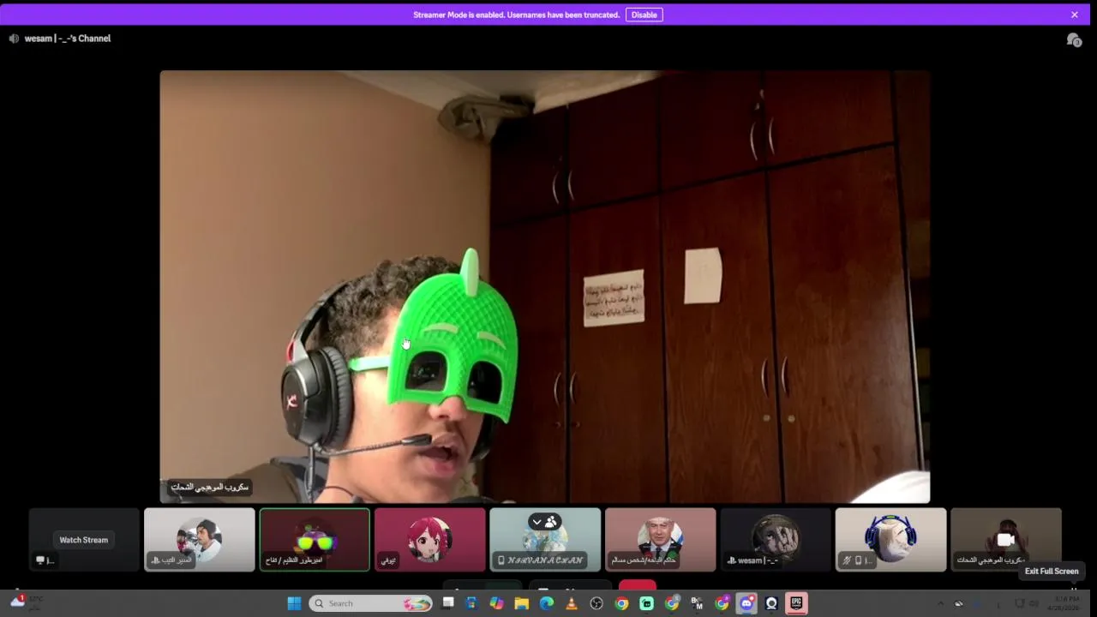Launch VLC media player from the taskbar
Viewport: 1097px width, 617px height.
pyautogui.click(x=572, y=603)
